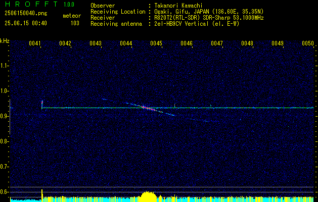The image size is (318, 202).
Task: Click the 0043 time marker
Action: point(96,43)
